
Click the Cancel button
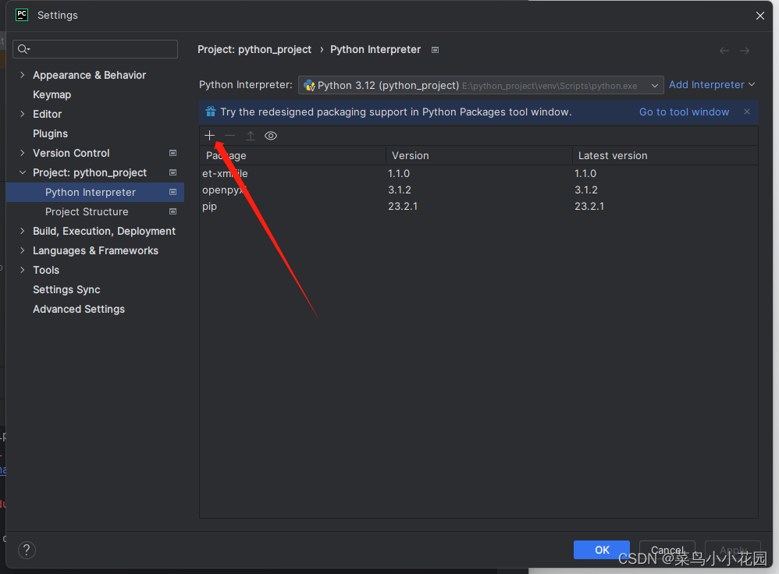pyautogui.click(x=667, y=550)
